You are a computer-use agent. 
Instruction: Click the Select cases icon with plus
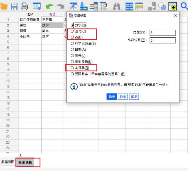pos(172,7)
